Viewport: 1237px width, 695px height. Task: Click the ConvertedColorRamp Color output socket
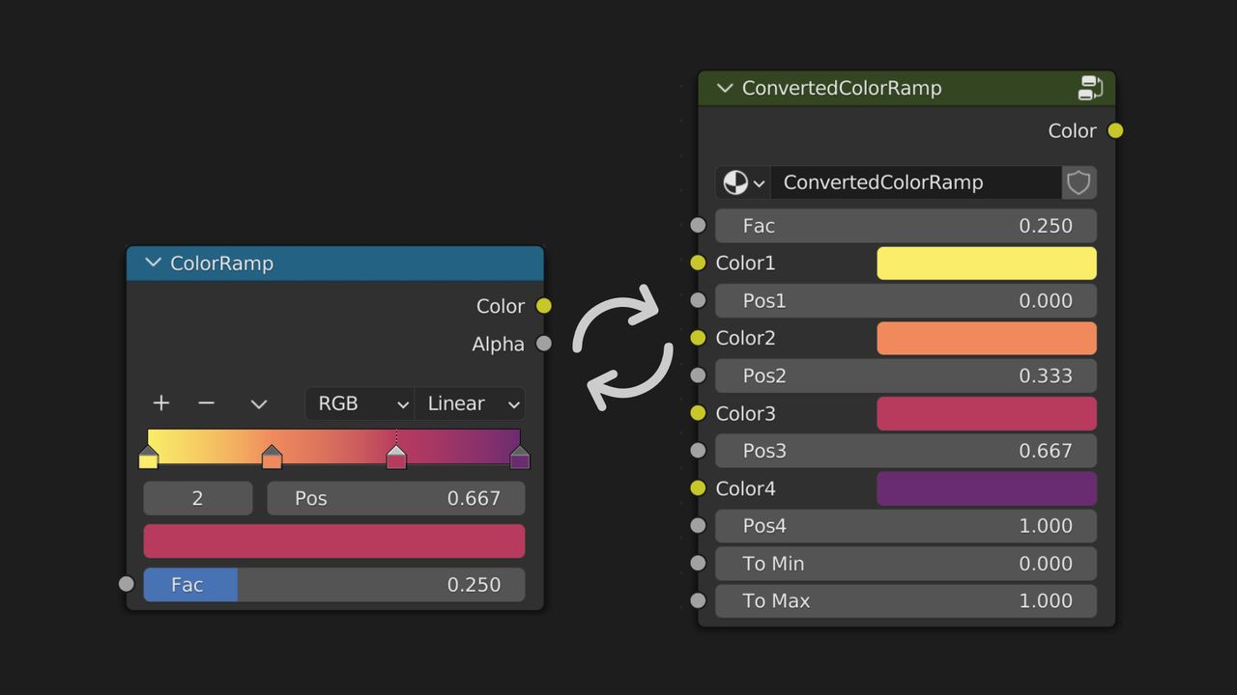(x=1115, y=130)
